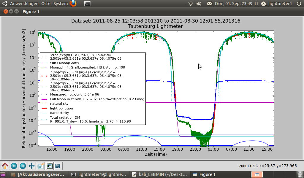Activate the Pan axes tool
The image size is (304, 178).
[31, 166]
